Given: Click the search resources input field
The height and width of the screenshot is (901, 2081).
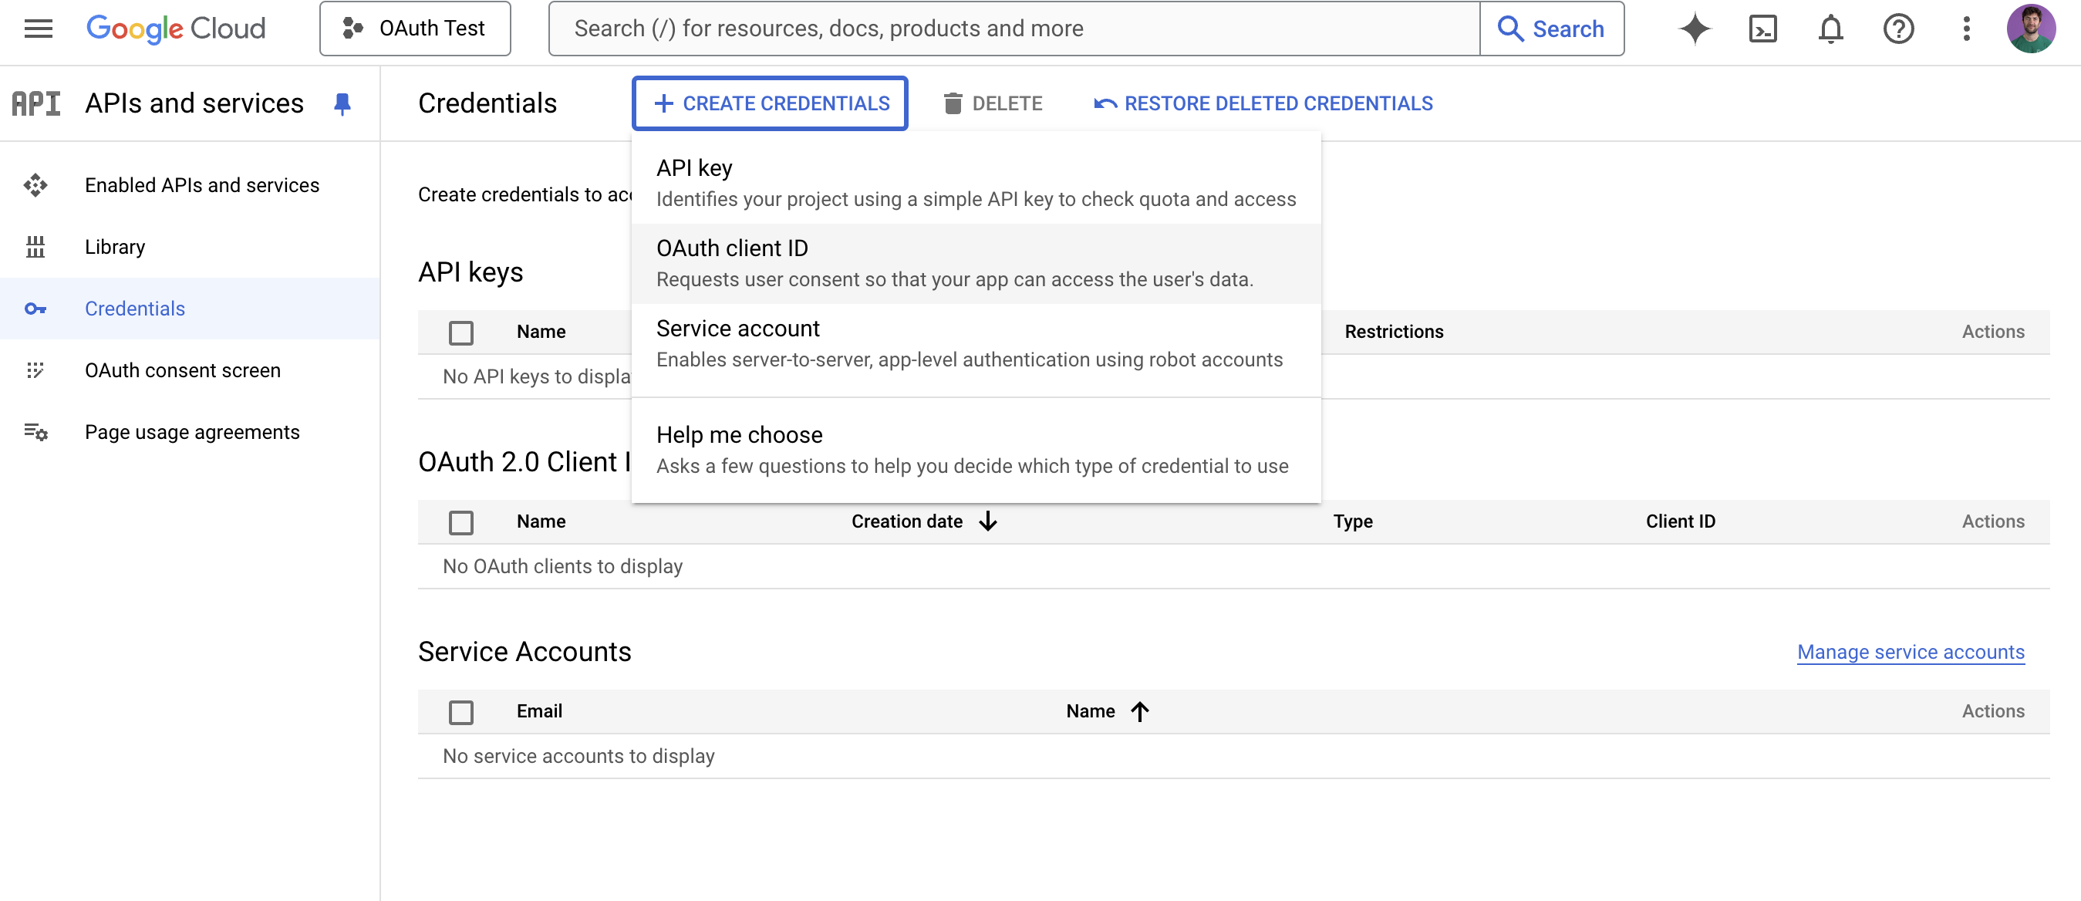Looking at the screenshot, I should click(1014, 29).
